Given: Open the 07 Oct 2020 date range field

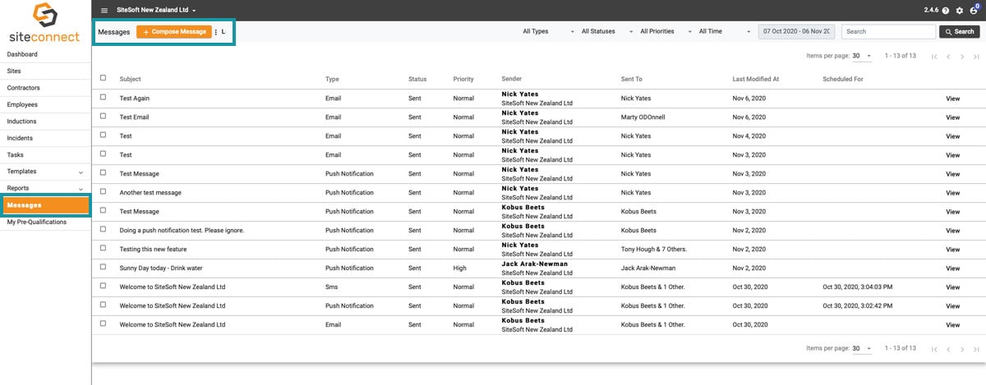Looking at the screenshot, I should pos(796,31).
